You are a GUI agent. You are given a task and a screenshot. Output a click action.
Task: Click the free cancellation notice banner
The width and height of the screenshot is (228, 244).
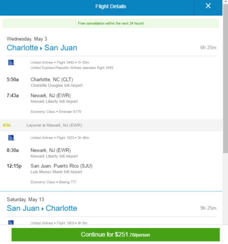point(111,23)
